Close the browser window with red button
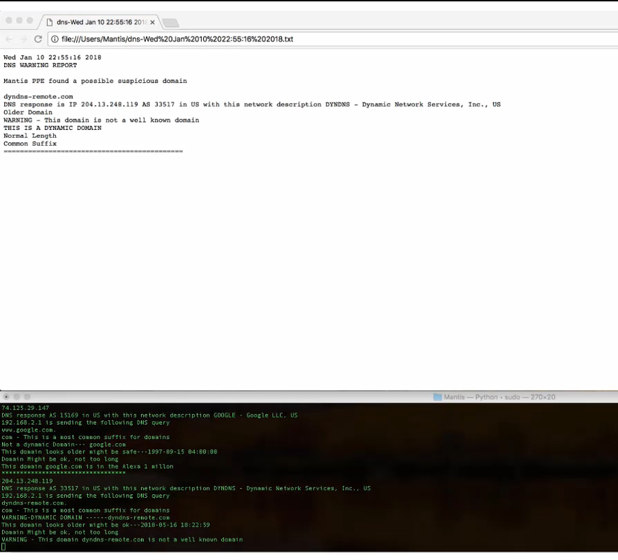The image size is (618, 560). click(8, 21)
